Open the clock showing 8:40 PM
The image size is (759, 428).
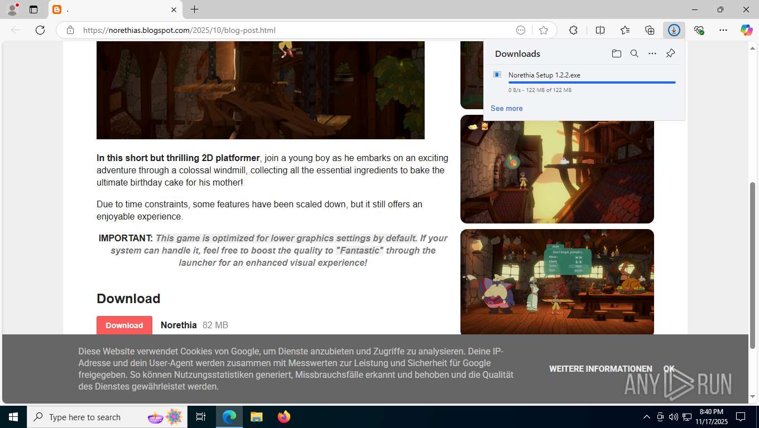coord(712,417)
